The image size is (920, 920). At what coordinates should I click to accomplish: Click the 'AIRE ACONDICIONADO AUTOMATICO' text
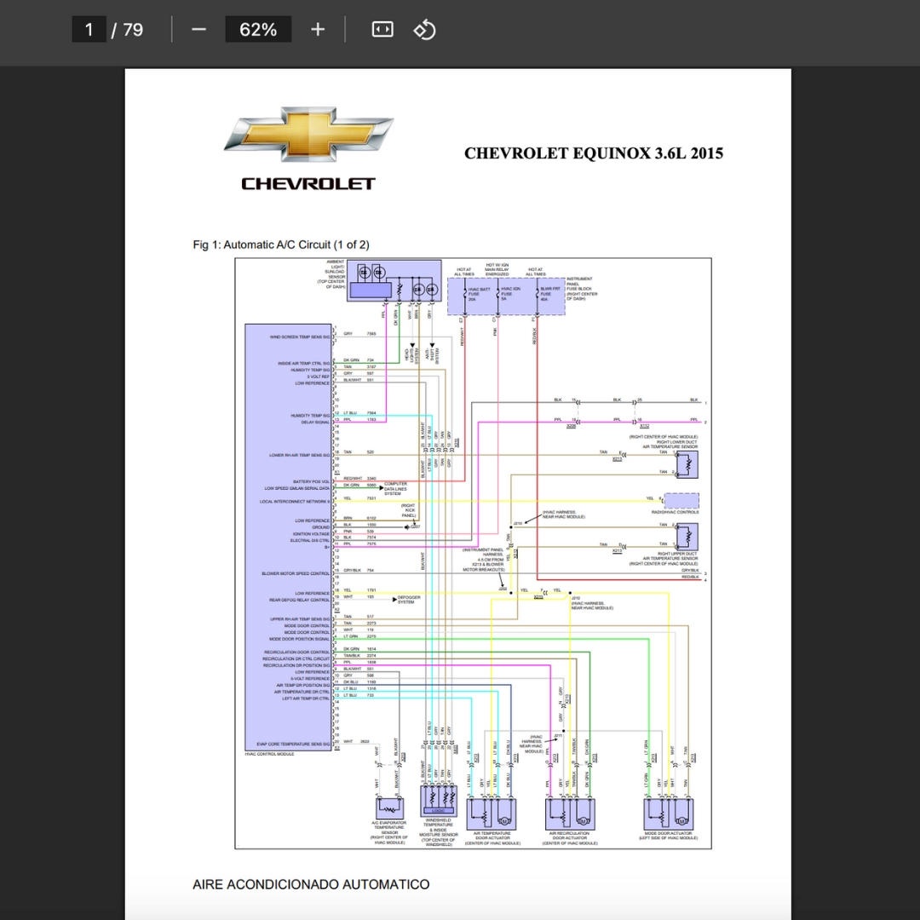coord(311,884)
